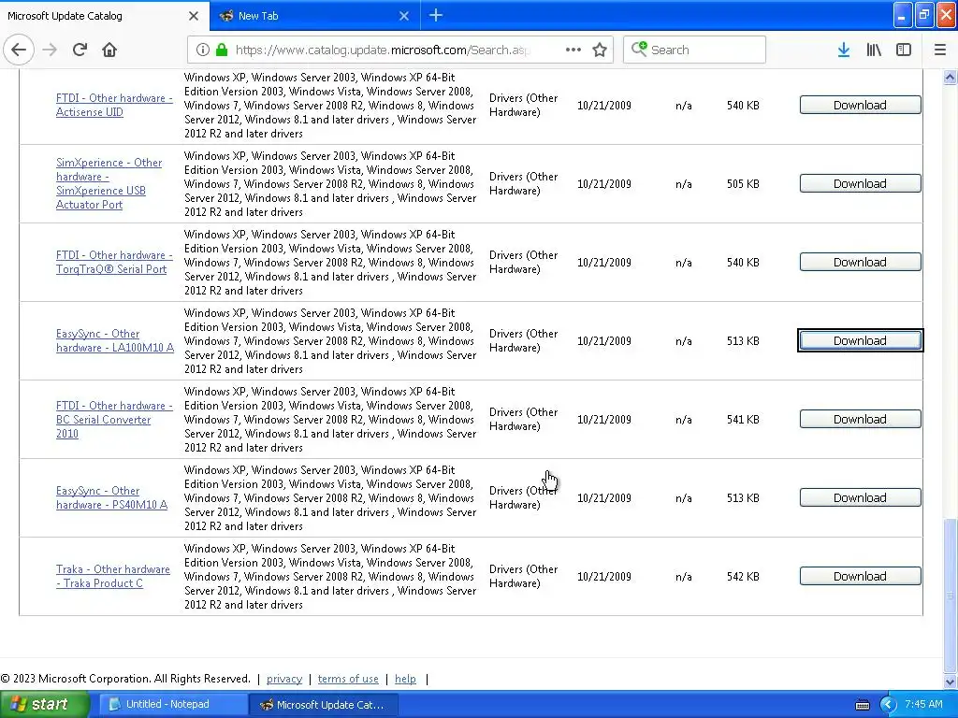Expand hidden tray icons arrow
Viewport: 958px width, 718px height.
tap(888, 705)
